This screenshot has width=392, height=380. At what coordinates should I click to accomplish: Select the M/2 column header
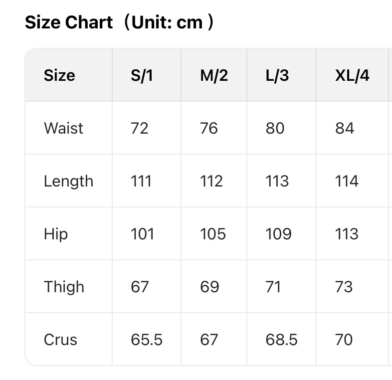(214, 75)
